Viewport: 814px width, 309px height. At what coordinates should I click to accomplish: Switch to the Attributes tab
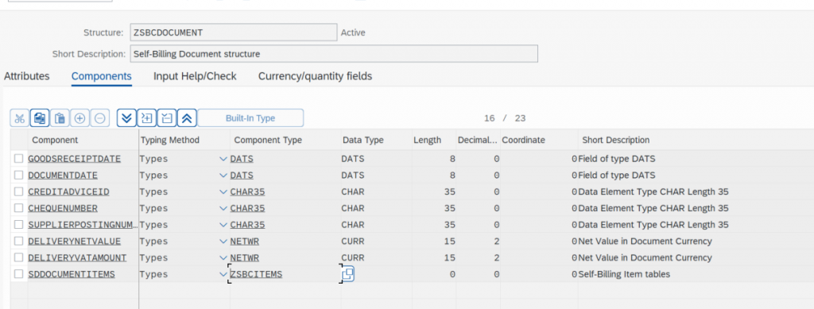tap(27, 76)
